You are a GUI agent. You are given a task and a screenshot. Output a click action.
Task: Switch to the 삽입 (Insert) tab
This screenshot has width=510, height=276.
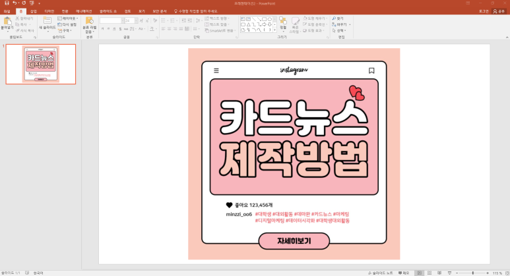click(34, 11)
